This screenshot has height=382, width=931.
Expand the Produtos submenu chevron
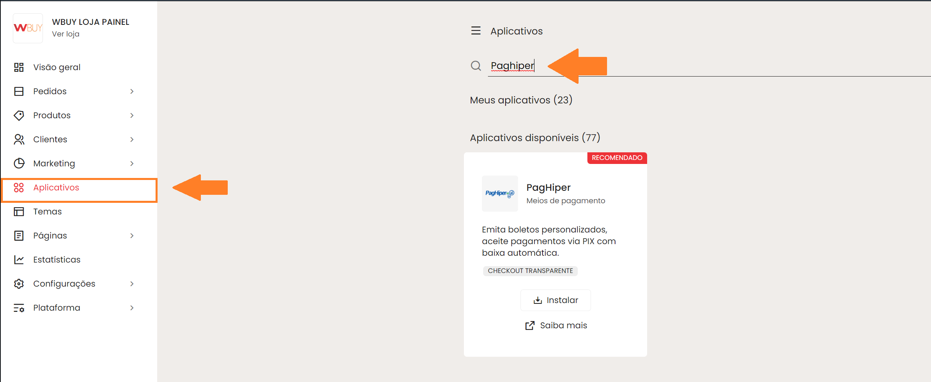click(x=132, y=115)
